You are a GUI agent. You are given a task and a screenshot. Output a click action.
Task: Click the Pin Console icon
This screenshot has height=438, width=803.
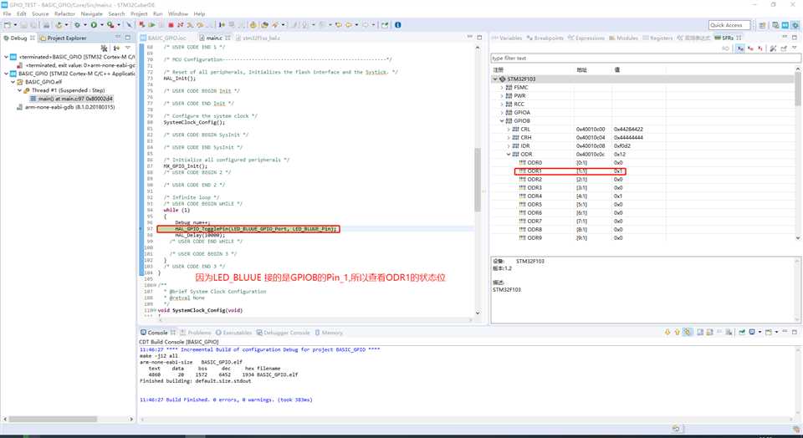(742, 332)
